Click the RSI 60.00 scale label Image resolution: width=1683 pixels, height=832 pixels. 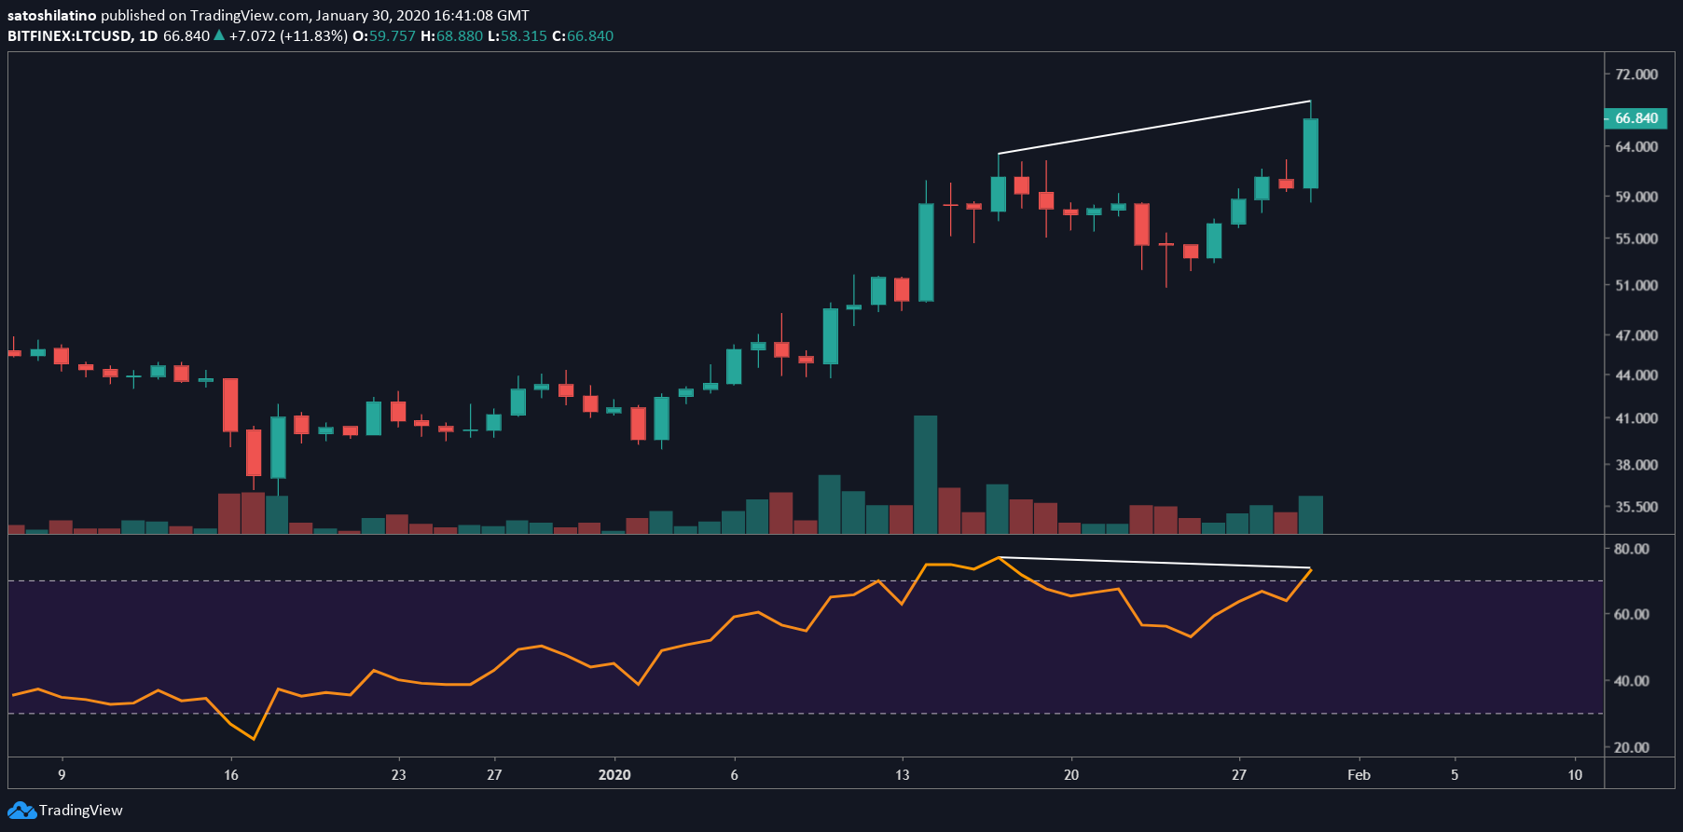tap(1632, 614)
